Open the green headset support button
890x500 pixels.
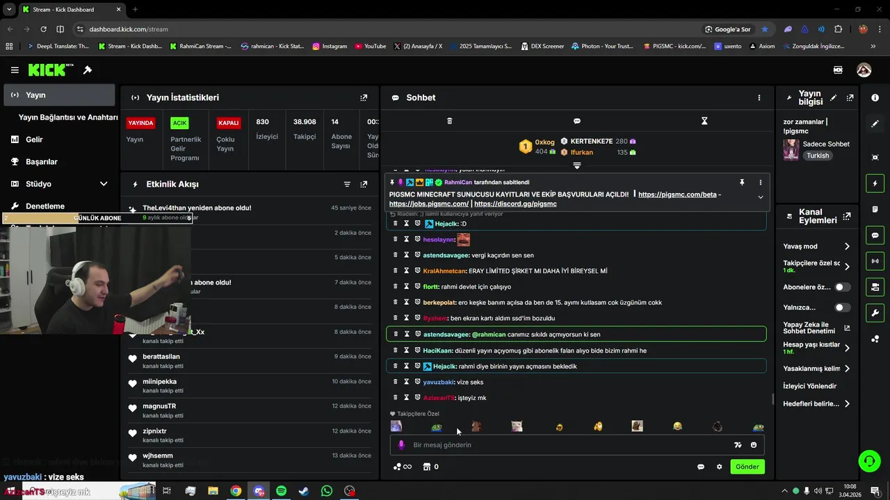[868, 460]
